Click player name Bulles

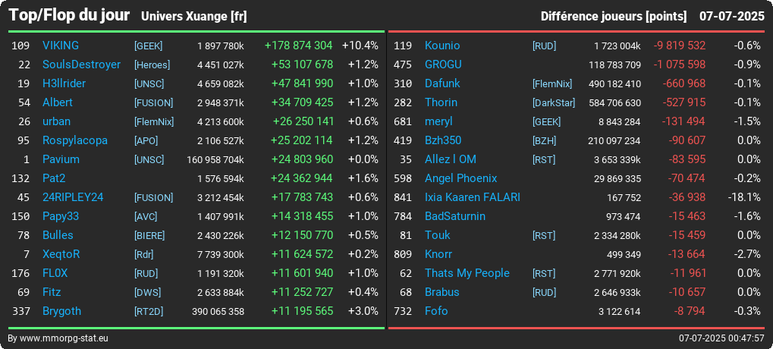click(x=58, y=235)
